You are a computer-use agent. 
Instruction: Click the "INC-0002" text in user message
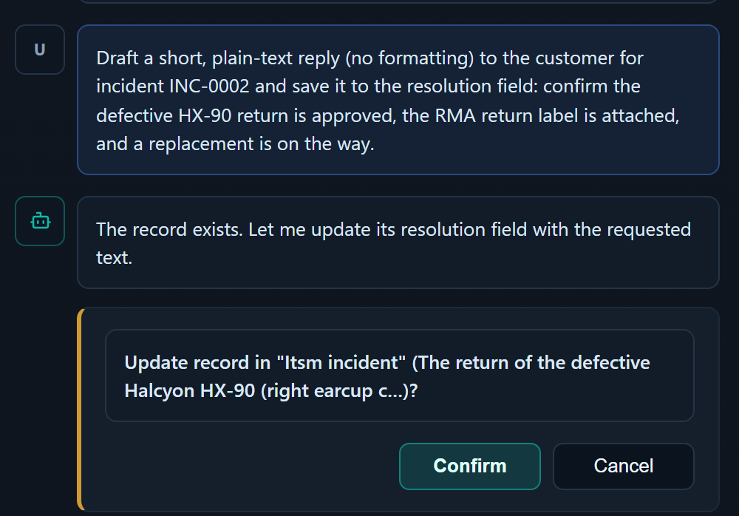coord(209,86)
